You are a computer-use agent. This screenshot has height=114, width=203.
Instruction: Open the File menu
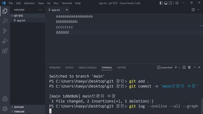[x=11, y=3]
